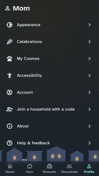The image size is (99, 176).
Task: Click the Appearance brightness icon
Action: tap(10, 25)
